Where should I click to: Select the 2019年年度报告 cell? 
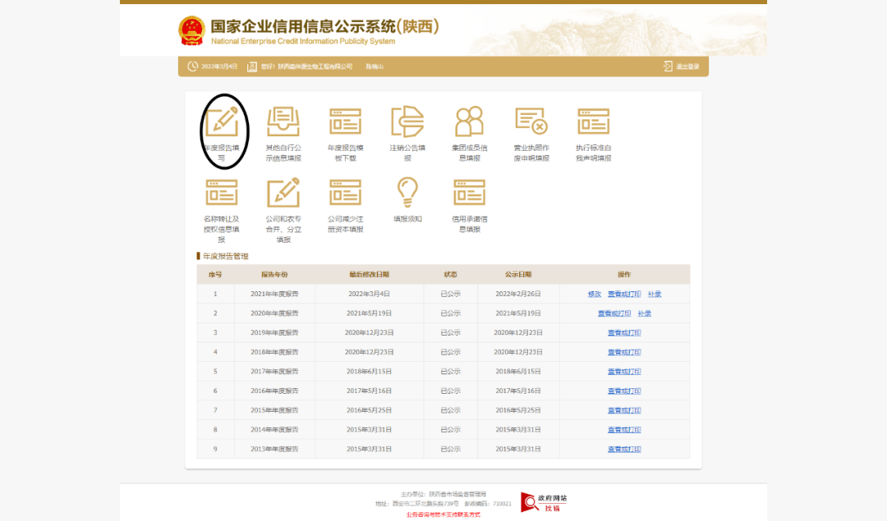(274, 333)
